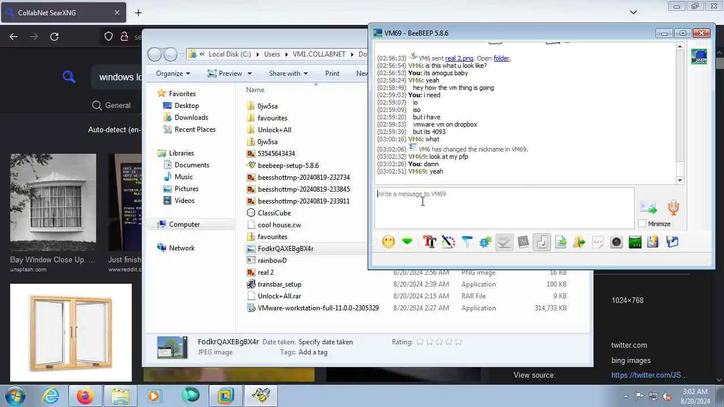
Task: Click the blue funnel filter icon
Action: [467, 242]
